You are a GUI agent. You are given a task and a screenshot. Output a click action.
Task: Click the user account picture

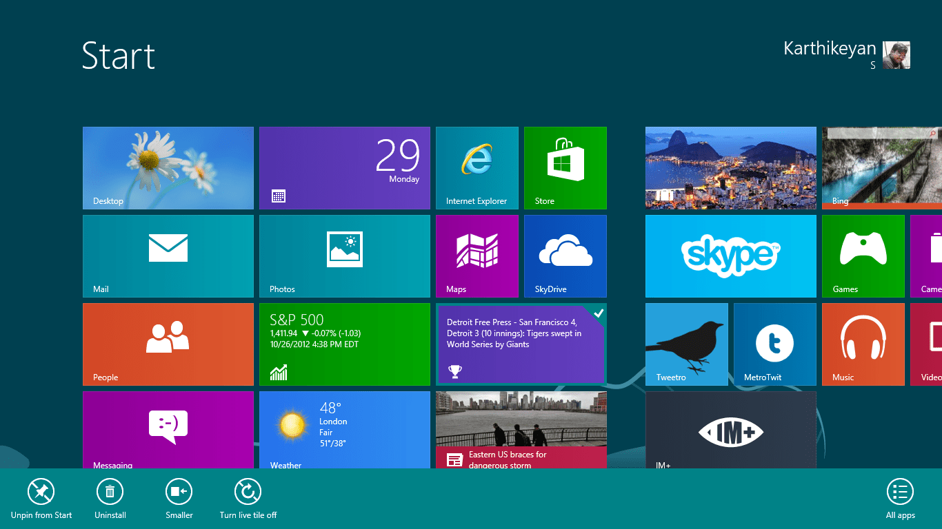[x=896, y=55]
